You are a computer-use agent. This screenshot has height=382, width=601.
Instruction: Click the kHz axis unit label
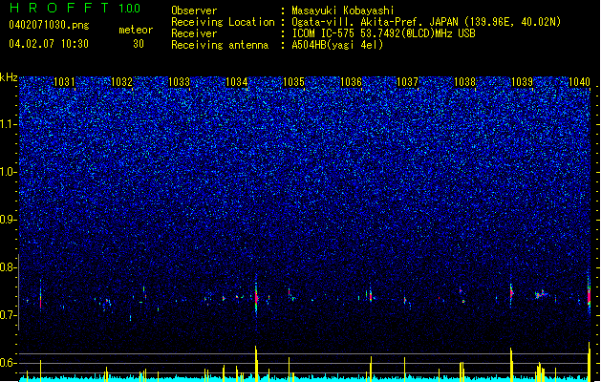pyautogui.click(x=9, y=77)
